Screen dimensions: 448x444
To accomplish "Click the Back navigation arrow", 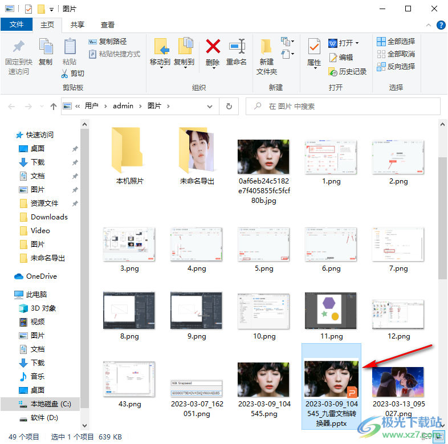I will [x=12, y=107].
